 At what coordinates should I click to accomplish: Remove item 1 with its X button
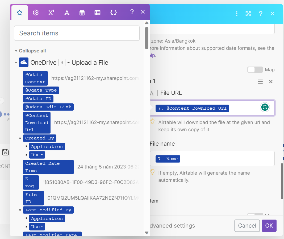271,82
